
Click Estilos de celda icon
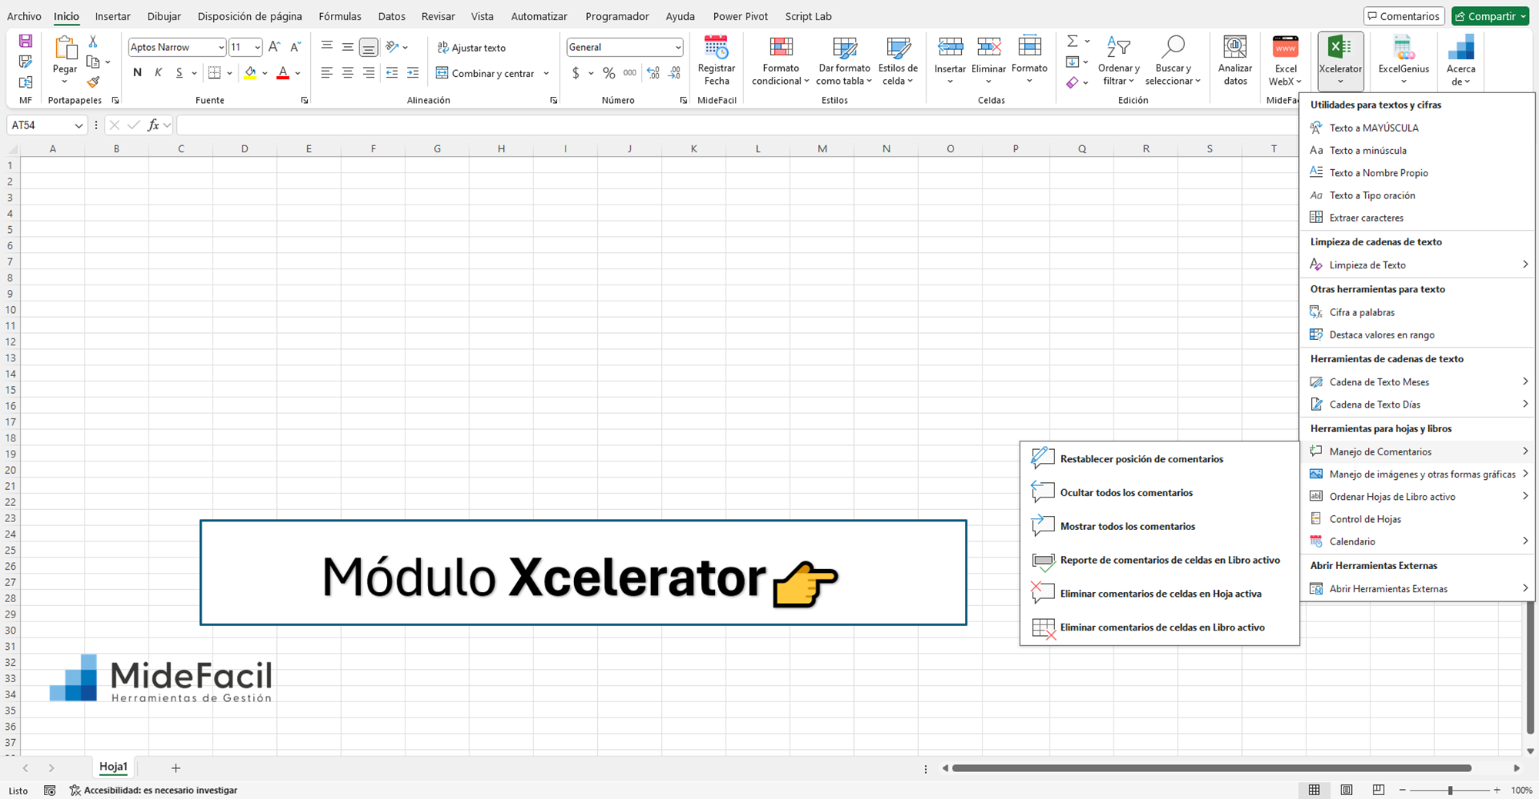[898, 48]
